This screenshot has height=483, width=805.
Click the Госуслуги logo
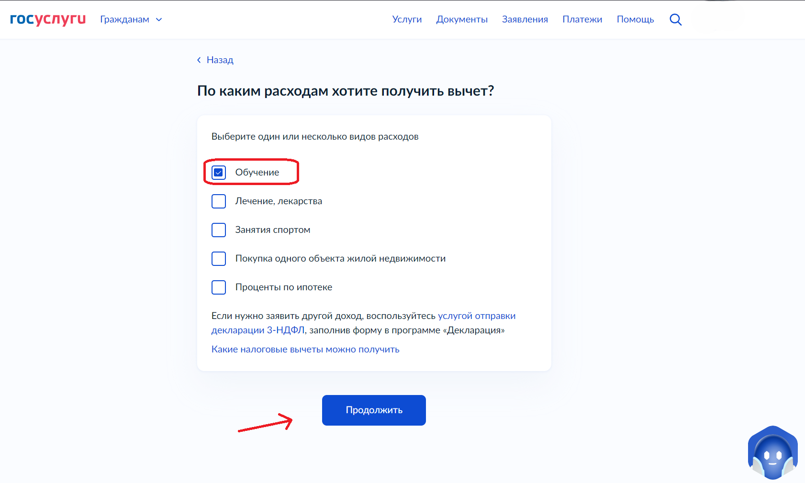tap(48, 19)
